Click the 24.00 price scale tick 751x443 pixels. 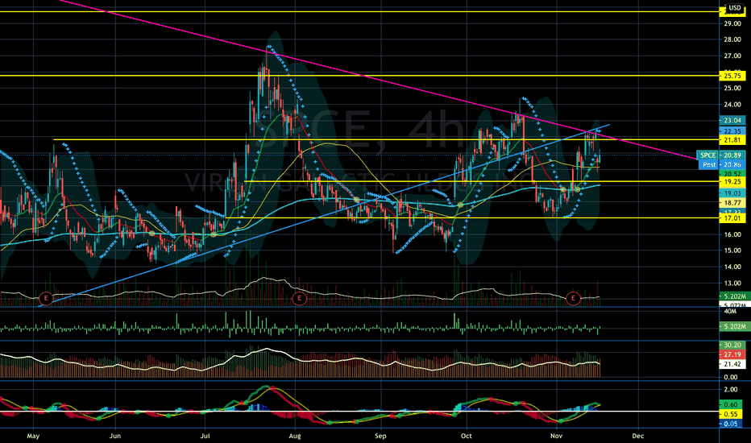pos(732,105)
